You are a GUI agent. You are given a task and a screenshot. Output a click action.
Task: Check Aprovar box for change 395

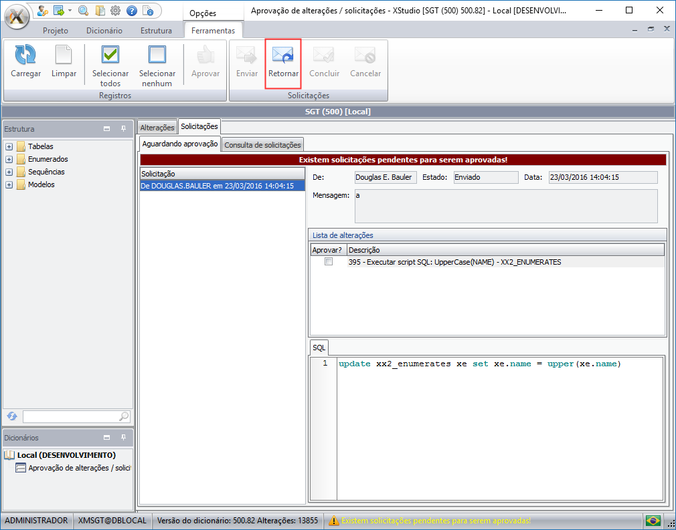329,261
